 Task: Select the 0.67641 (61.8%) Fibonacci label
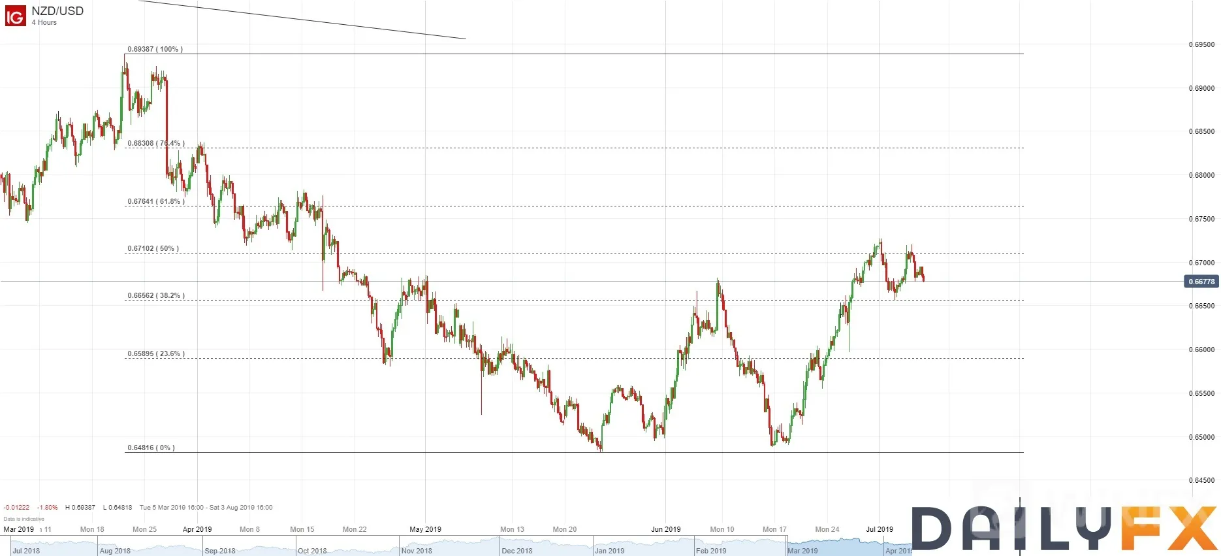(x=156, y=201)
